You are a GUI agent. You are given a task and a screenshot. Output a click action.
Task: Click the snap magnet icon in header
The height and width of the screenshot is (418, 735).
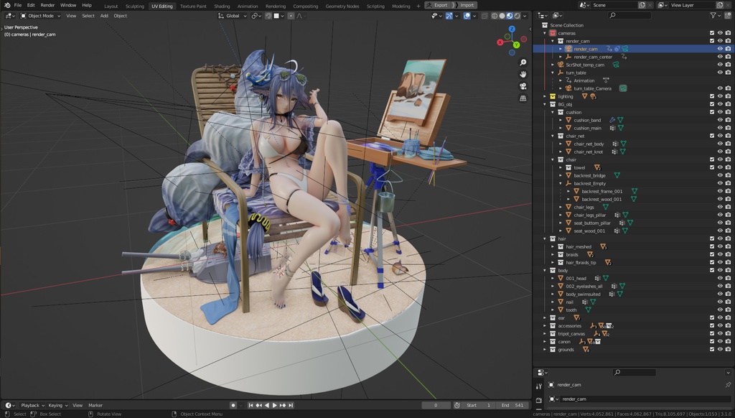pos(268,16)
